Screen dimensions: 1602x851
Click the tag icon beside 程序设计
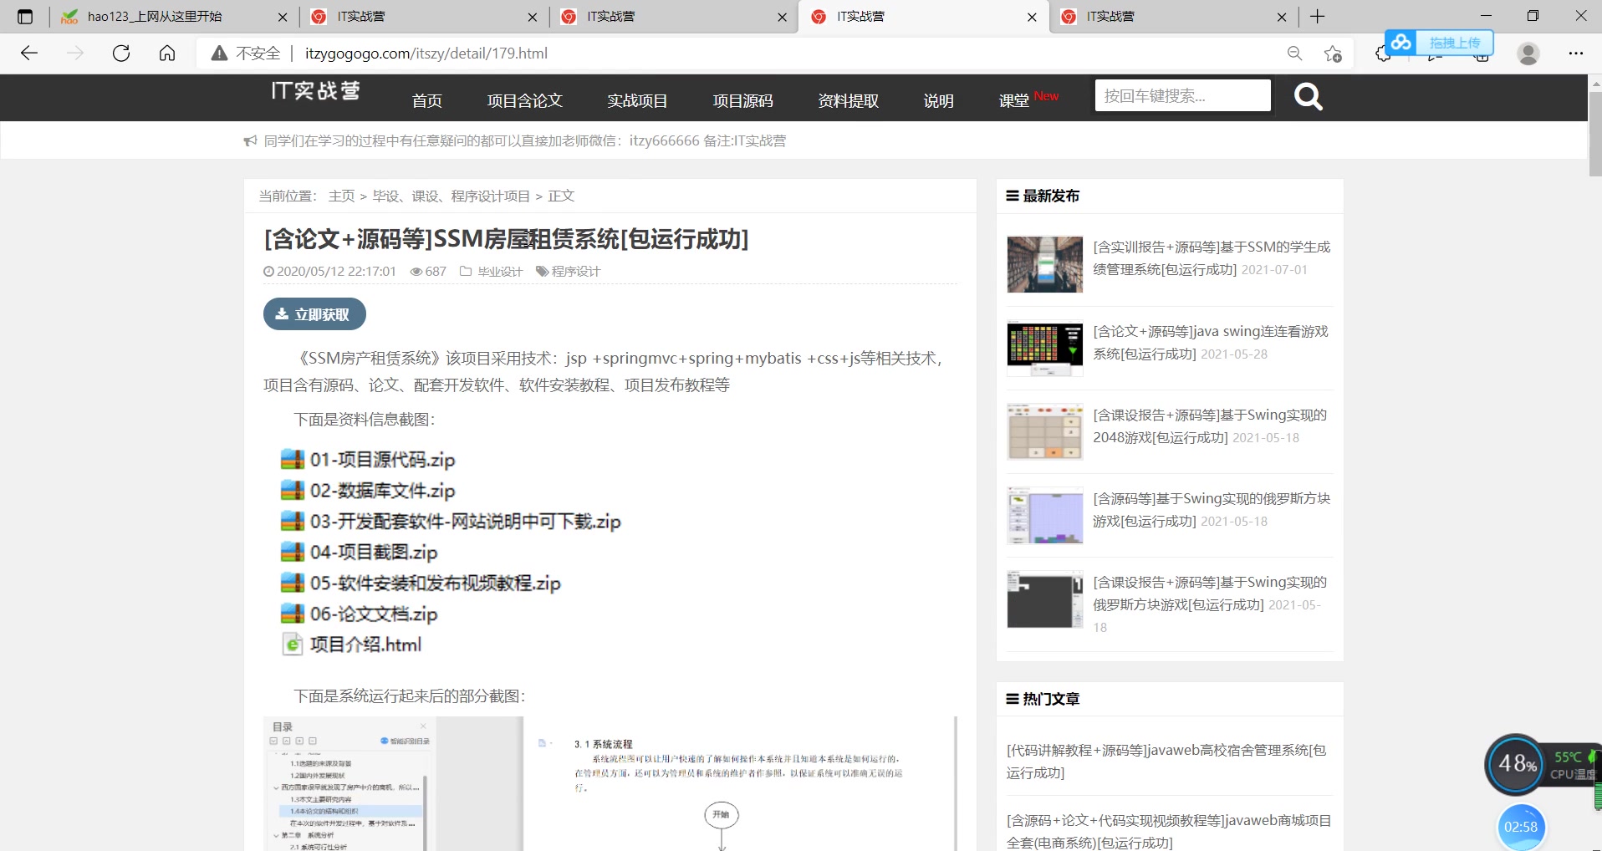542,272
